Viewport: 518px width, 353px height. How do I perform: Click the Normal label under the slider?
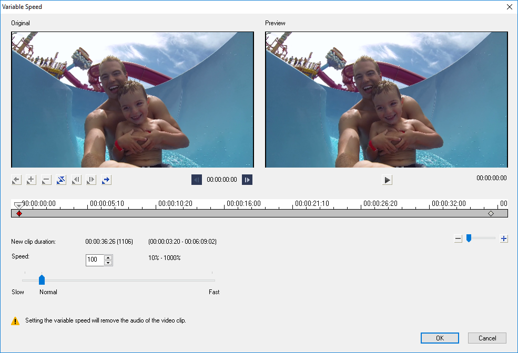click(48, 292)
